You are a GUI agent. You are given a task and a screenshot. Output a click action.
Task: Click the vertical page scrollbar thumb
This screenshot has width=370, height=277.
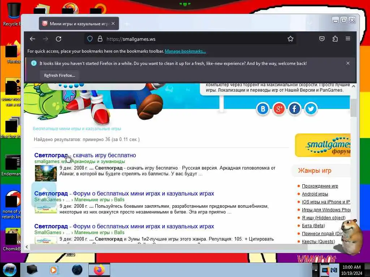click(x=353, y=108)
